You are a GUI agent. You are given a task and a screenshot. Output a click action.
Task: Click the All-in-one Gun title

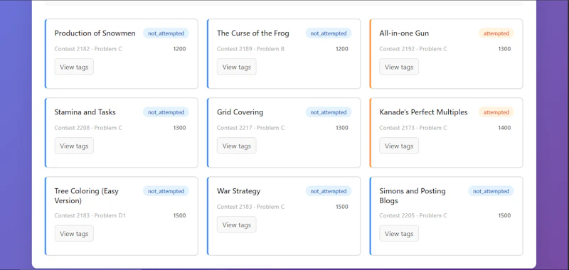(x=404, y=33)
